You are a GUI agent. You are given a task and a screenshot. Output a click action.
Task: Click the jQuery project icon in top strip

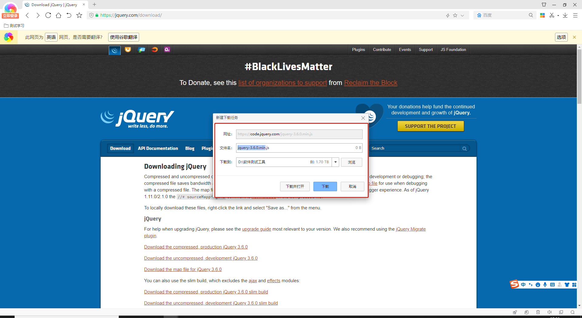click(115, 50)
